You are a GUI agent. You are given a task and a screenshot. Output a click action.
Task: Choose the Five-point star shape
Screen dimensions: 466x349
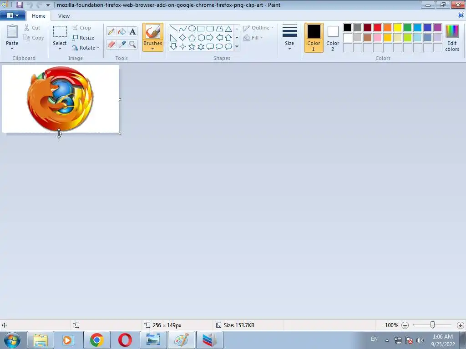(x=192, y=47)
